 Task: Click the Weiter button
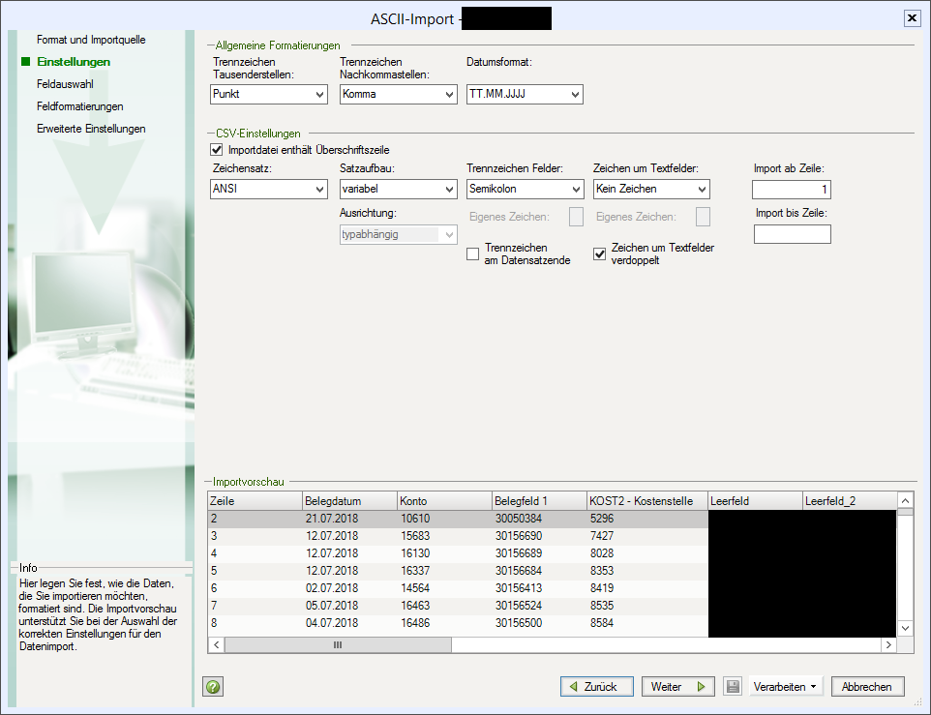pyautogui.click(x=678, y=687)
